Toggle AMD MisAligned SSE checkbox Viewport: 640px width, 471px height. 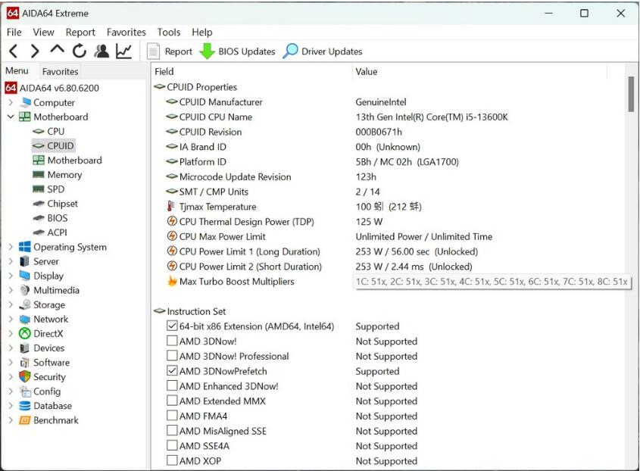coord(172,431)
